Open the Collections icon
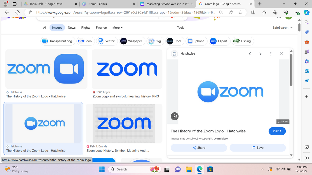 [x=275, y=12]
